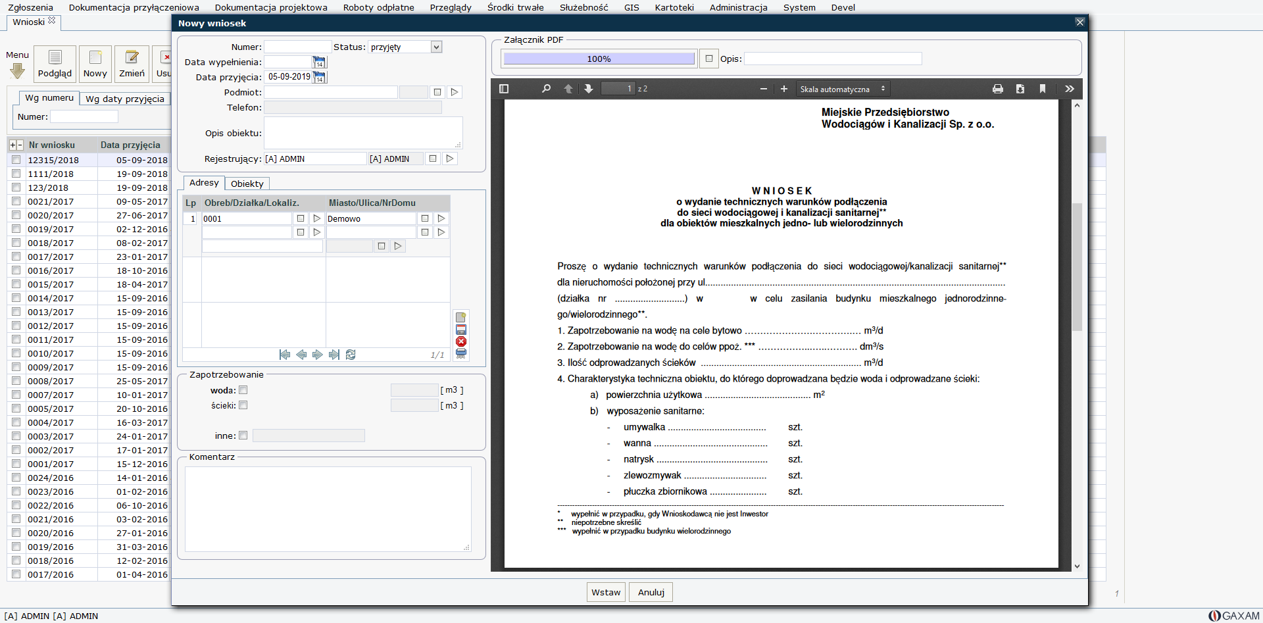Check the box for wniosek 0021/2017
This screenshot has width=1263, height=623.
(x=16, y=201)
